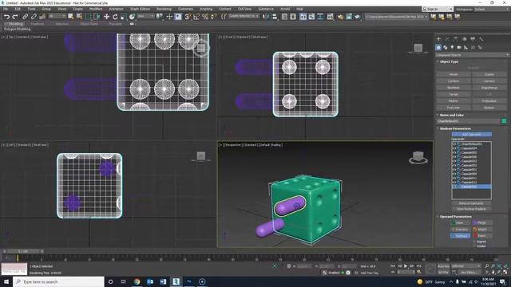Toggle visibility of Capsule004 operand
The width and height of the screenshot is (511, 287).
pyautogui.click(x=454, y=148)
